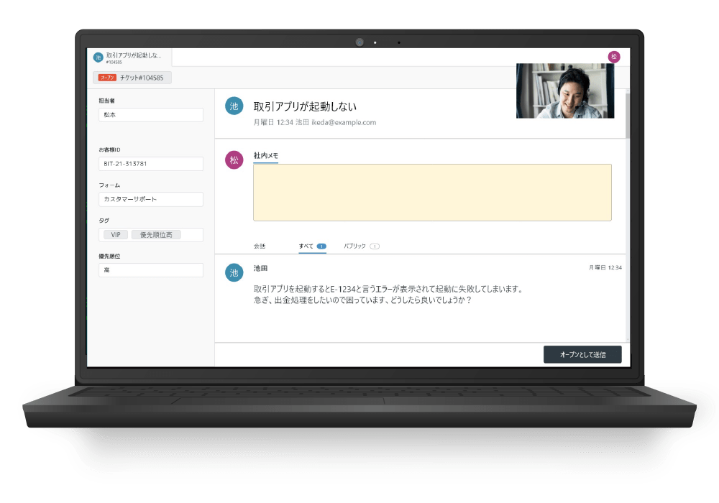Viewport: 719px width, 503px height.
Task: Open the フォーム field showing カスタマーサポート
Action: [x=151, y=199]
